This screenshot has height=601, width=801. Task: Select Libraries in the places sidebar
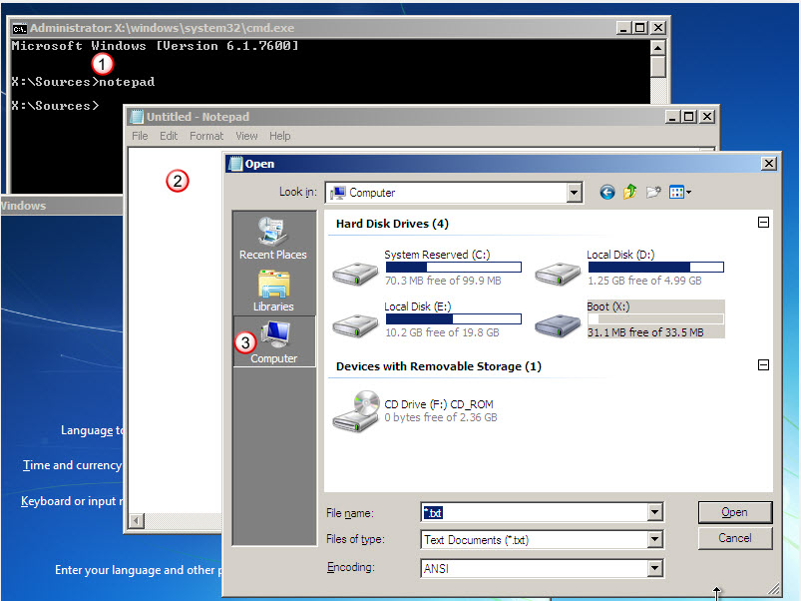273,291
